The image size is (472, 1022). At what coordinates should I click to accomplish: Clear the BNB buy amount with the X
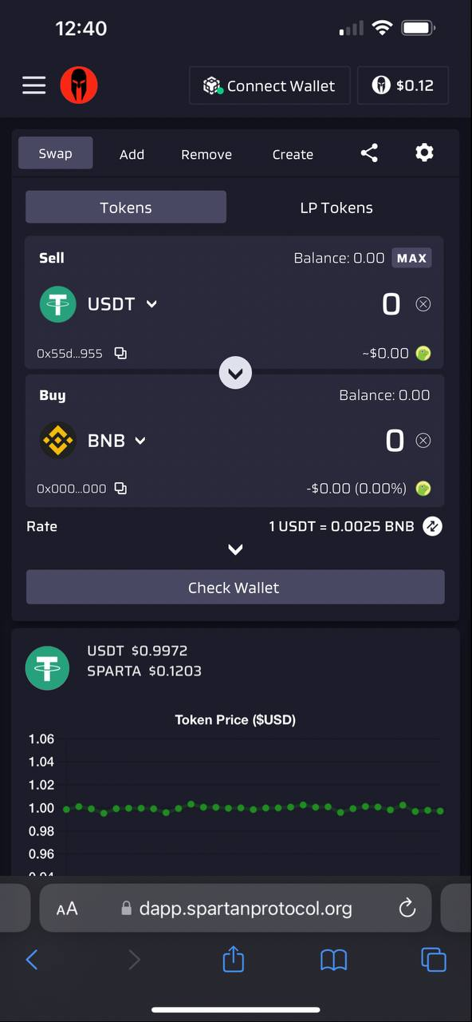pos(423,440)
